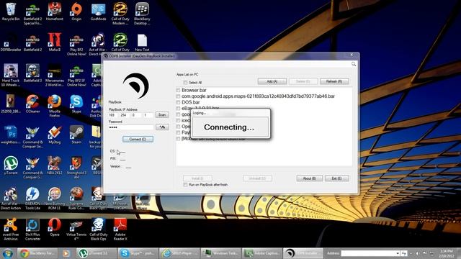Click the About (B) button
The width and height of the screenshot is (461, 259).
[309, 178]
